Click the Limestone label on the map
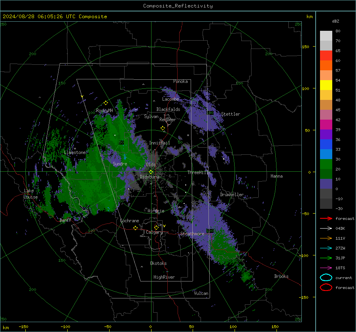Screen dimensions: 356x332 (x=75, y=152)
